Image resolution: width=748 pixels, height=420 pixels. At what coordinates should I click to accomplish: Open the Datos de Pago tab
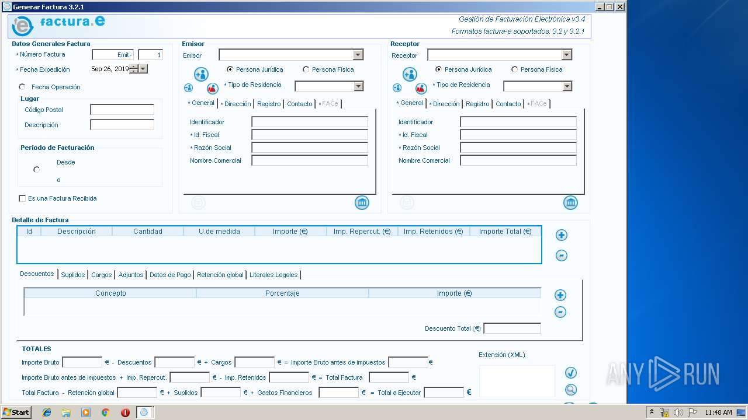170,275
